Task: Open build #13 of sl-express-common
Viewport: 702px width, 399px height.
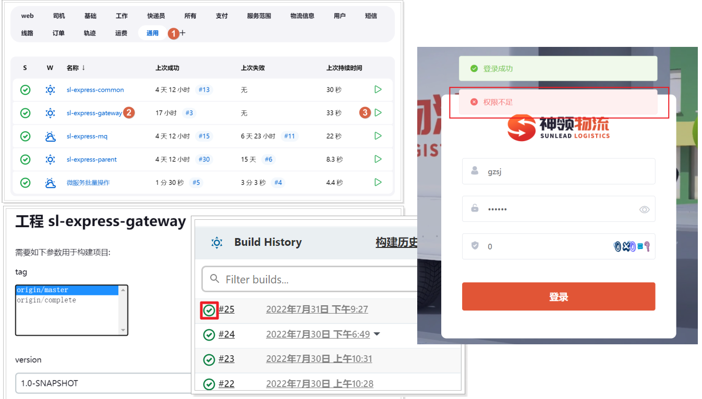Action: pos(203,89)
